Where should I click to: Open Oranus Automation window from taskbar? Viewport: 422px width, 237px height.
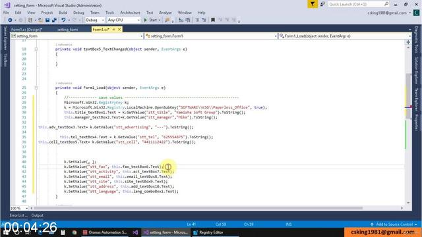(104, 232)
